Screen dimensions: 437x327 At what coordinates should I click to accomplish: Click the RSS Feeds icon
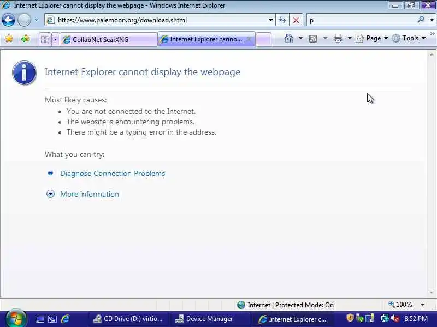coord(313,38)
